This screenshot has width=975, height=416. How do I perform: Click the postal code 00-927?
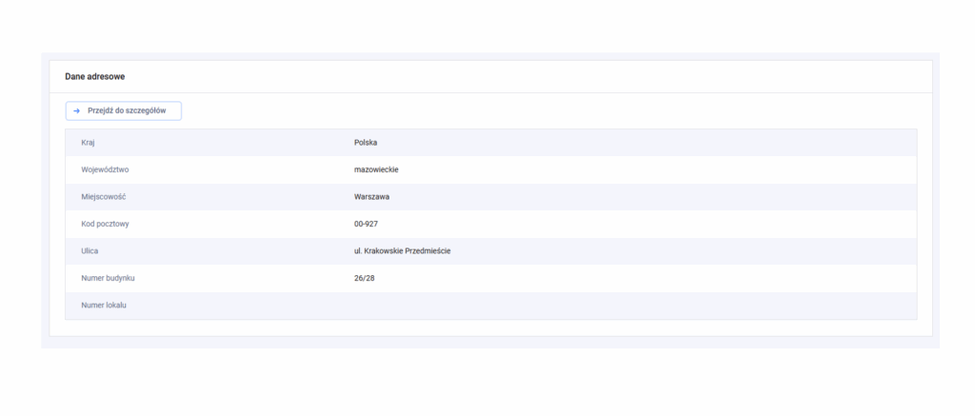coord(368,224)
